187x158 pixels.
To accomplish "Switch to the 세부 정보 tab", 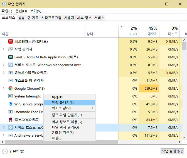I will [x=84, y=18].
